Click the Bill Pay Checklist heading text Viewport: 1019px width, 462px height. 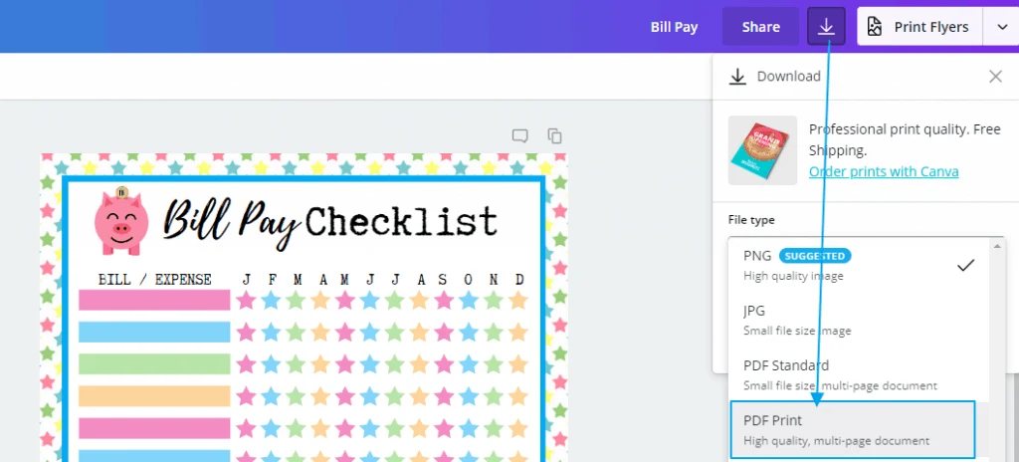click(330, 223)
